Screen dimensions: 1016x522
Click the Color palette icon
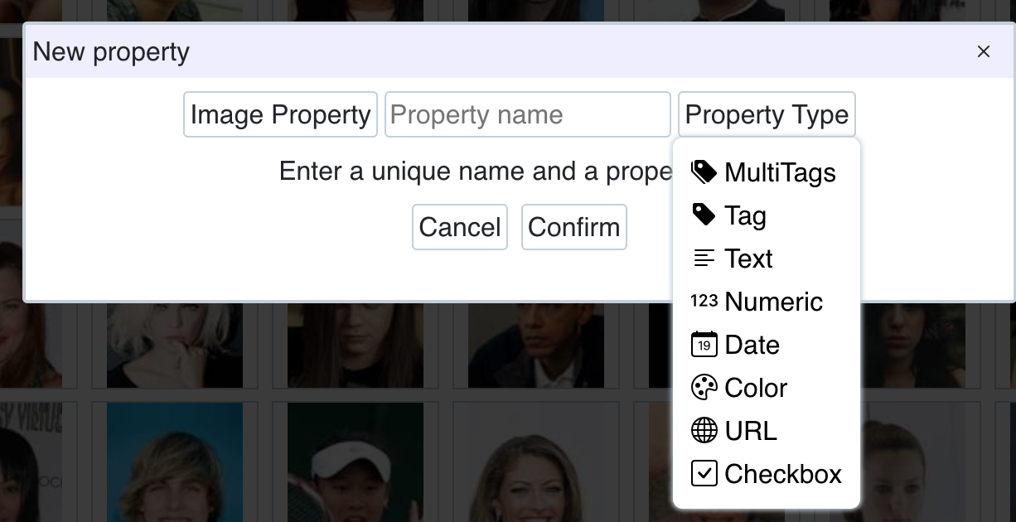click(x=704, y=388)
